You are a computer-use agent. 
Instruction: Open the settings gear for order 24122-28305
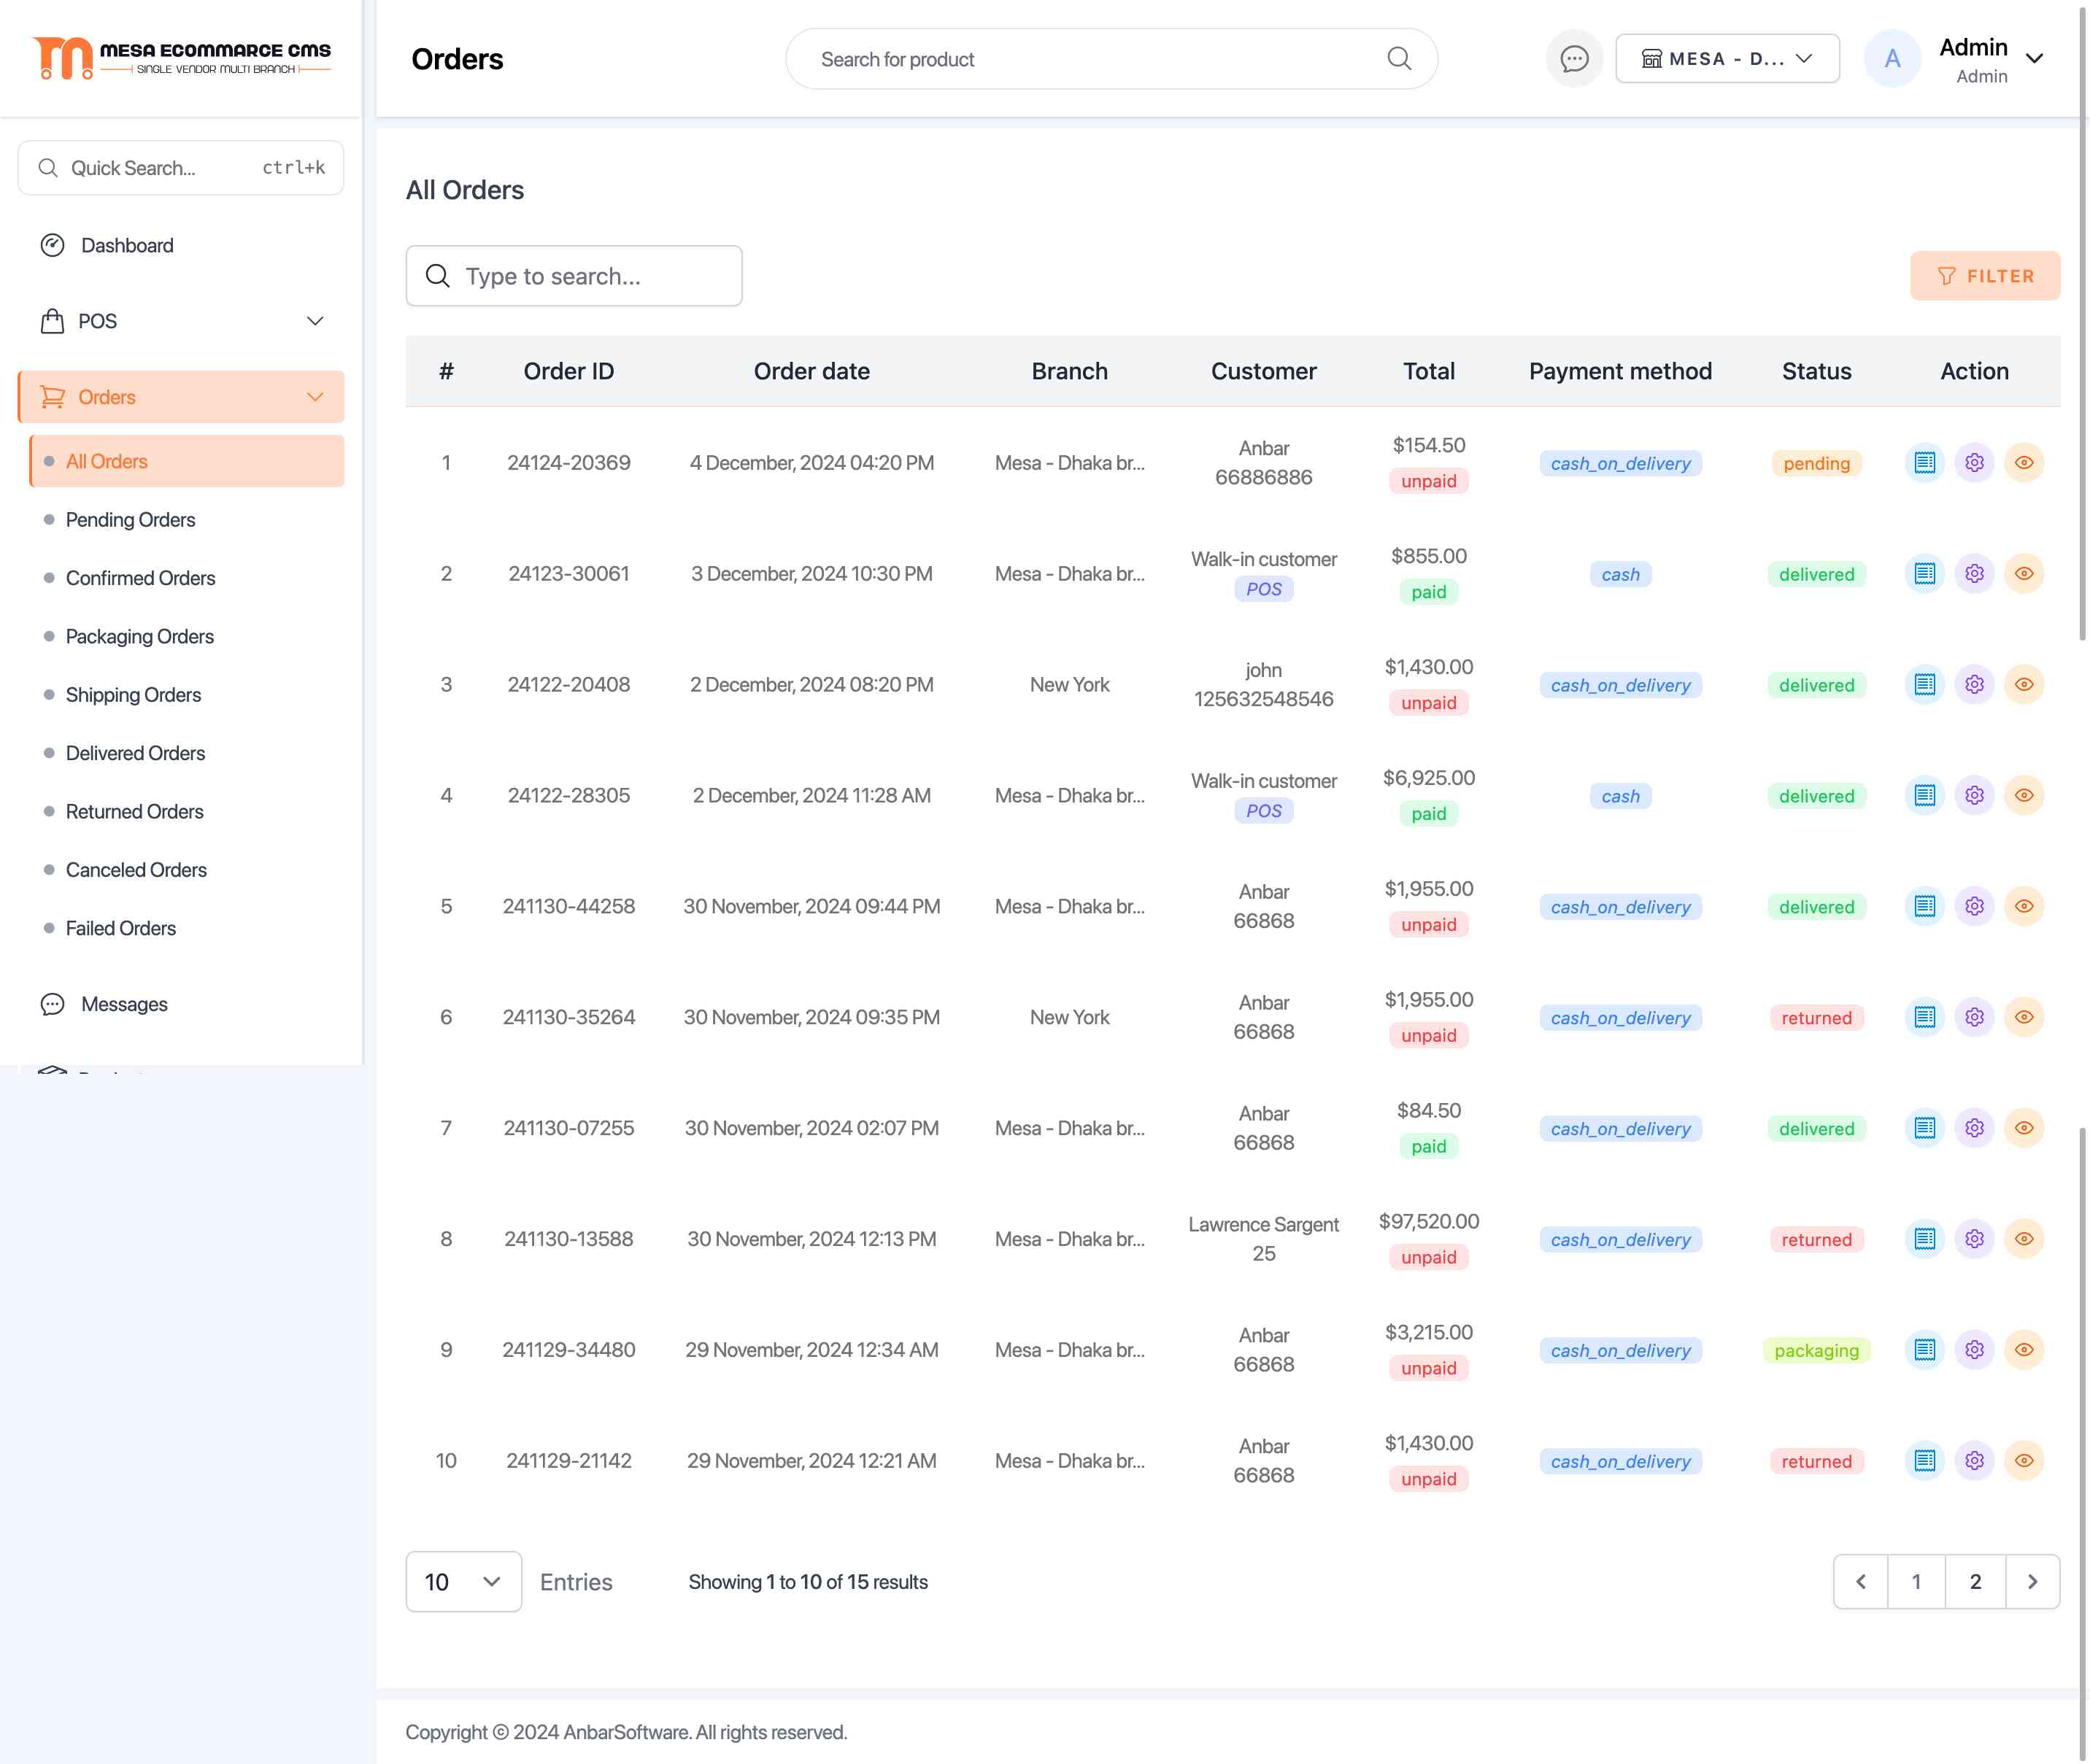tap(1974, 796)
